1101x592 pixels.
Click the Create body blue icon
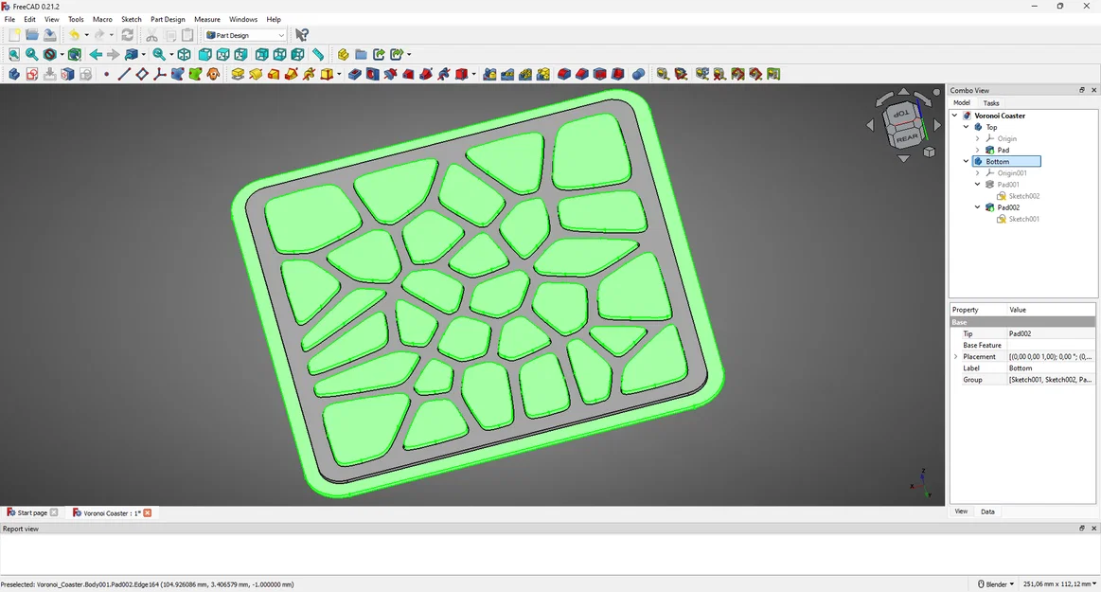(x=14, y=74)
